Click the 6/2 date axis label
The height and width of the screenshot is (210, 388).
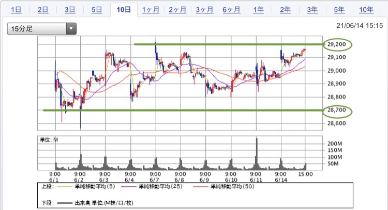pos(79,180)
